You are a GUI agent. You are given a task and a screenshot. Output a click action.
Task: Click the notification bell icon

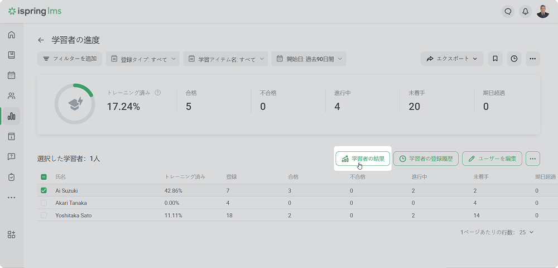point(525,11)
